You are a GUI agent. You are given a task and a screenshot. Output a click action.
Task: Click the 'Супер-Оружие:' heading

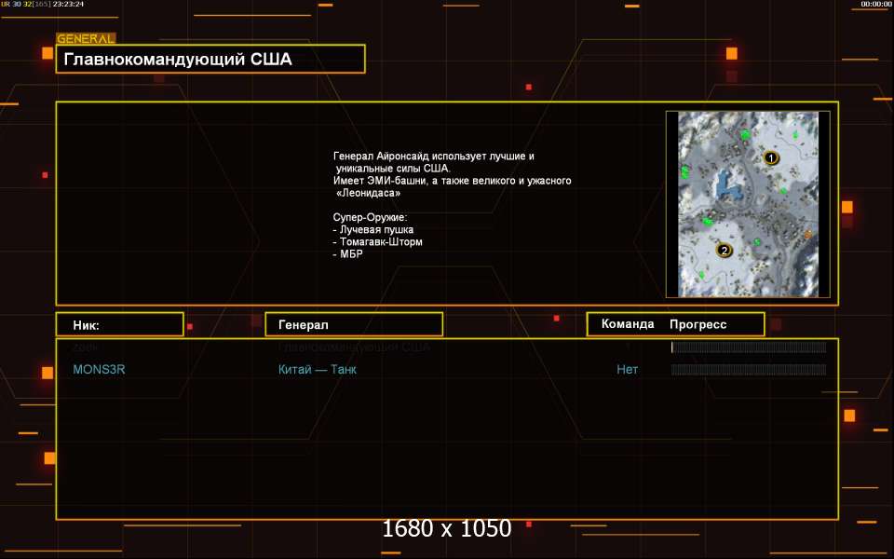point(370,217)
